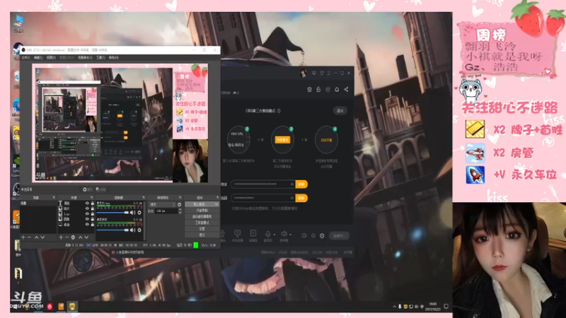Image resolution: width=566 pixels, height=318 pixels.
Task: Open the File menu in OBS
Action: click(25, 58)
